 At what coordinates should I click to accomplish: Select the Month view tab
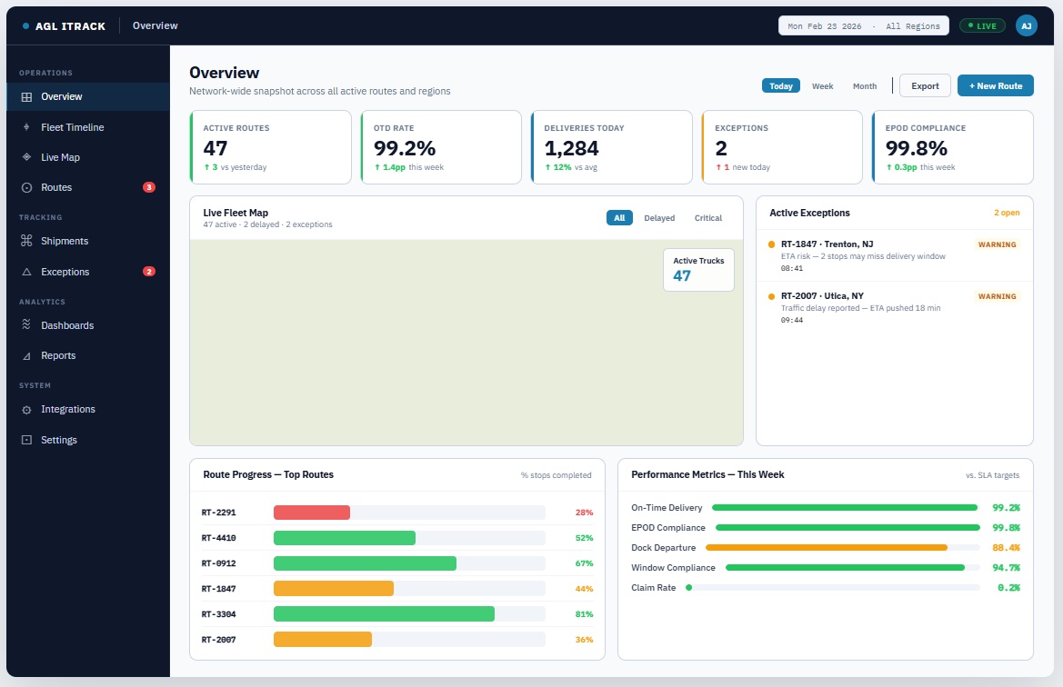(x=864, y=85)
